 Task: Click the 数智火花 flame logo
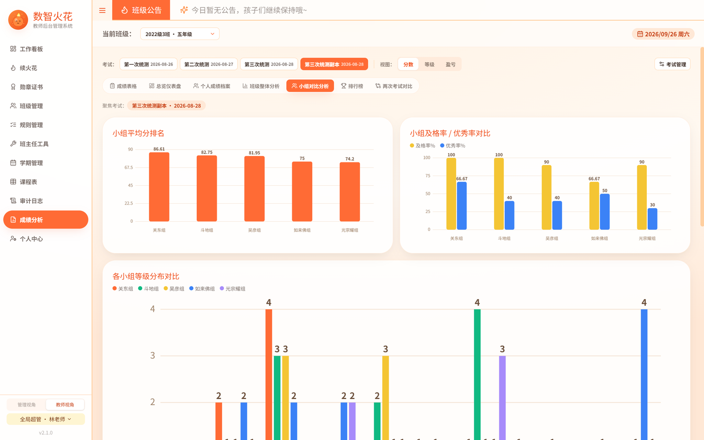click(x=18, y=20)
